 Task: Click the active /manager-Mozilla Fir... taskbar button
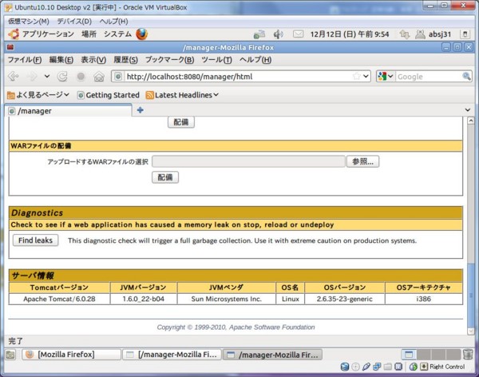(272, 355)
